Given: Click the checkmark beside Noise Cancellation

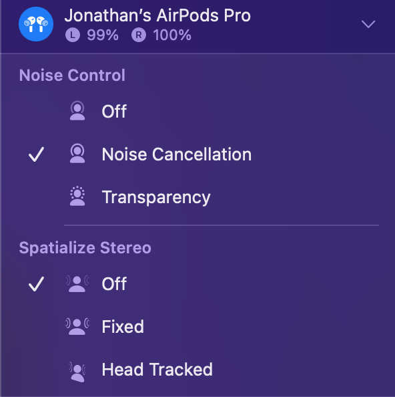Looking at the screenshot, I should click(37, 154).
